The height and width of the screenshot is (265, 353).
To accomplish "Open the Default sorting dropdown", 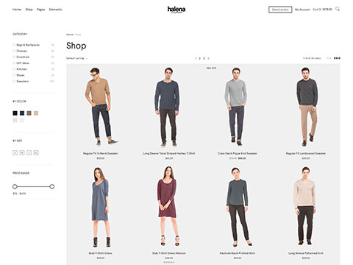I will point(77,58).
